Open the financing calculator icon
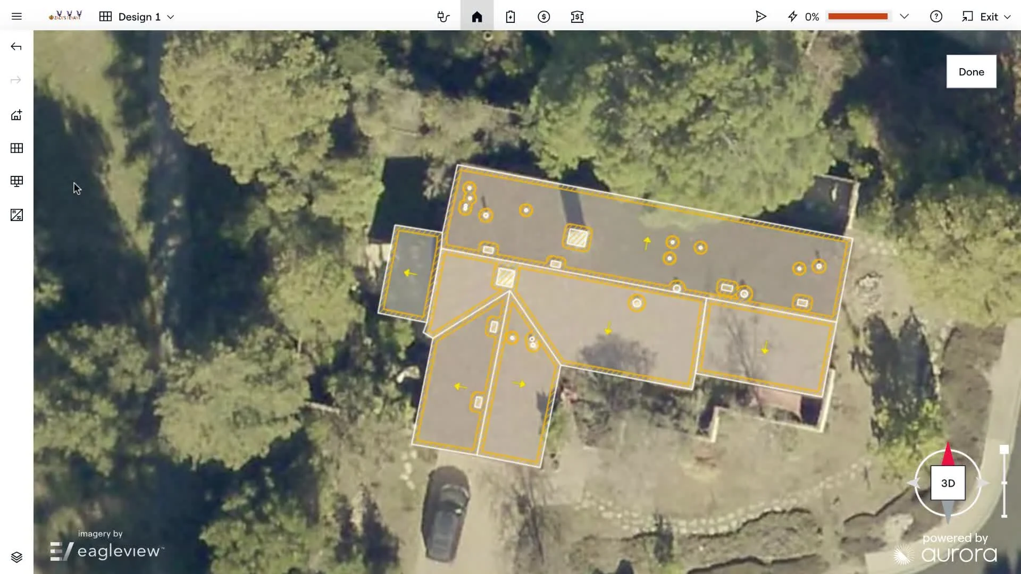 pyautogui.click(x=577, y=16)
